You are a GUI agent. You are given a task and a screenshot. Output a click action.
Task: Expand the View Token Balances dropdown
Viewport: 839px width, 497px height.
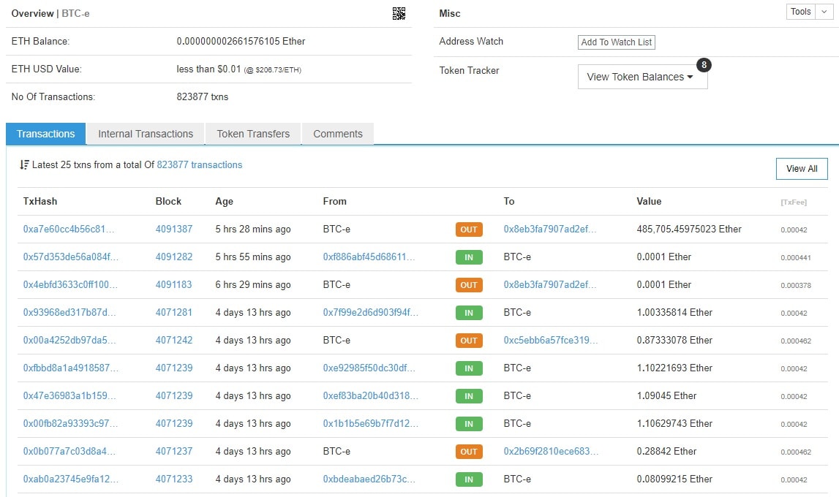(642, 77)
